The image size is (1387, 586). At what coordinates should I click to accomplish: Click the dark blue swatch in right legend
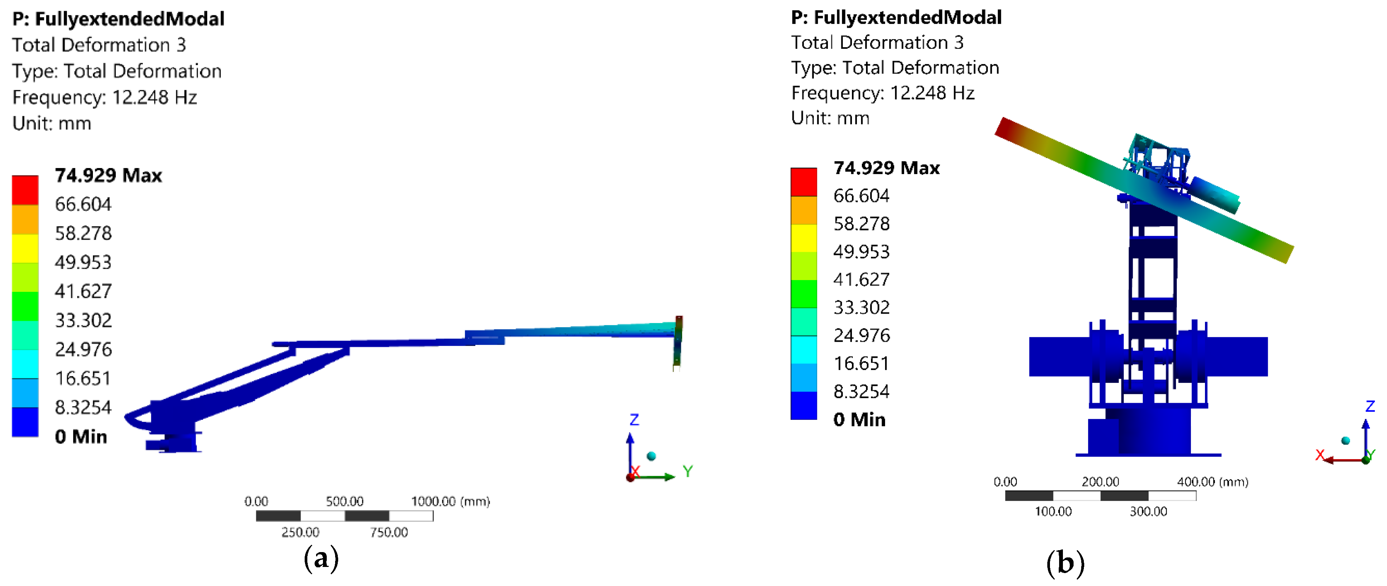803,405
